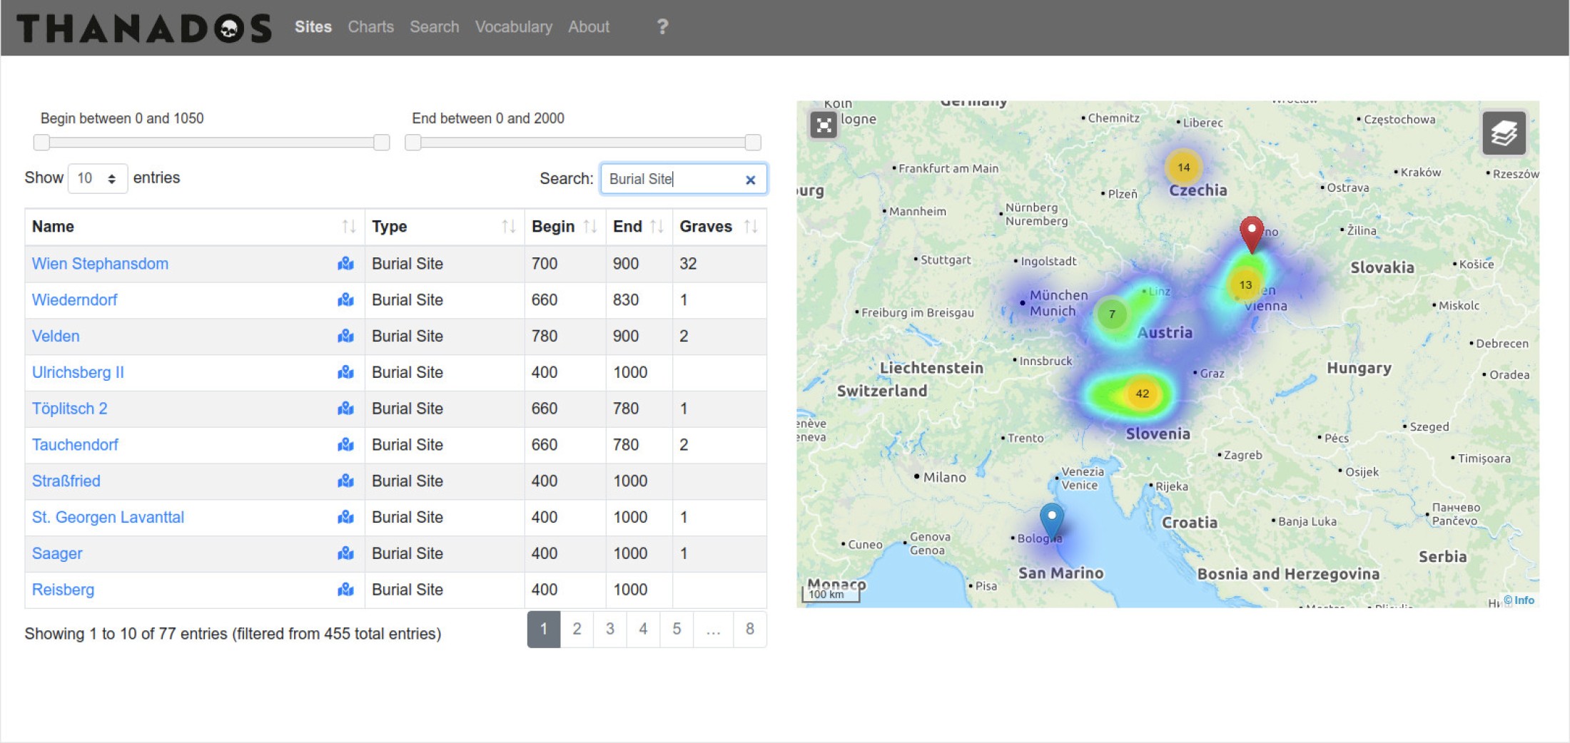Image resolution: width=1570 pixels, height=743 pixels.
Task: Open the Charts menu item
Action: [x=370, y=27]
